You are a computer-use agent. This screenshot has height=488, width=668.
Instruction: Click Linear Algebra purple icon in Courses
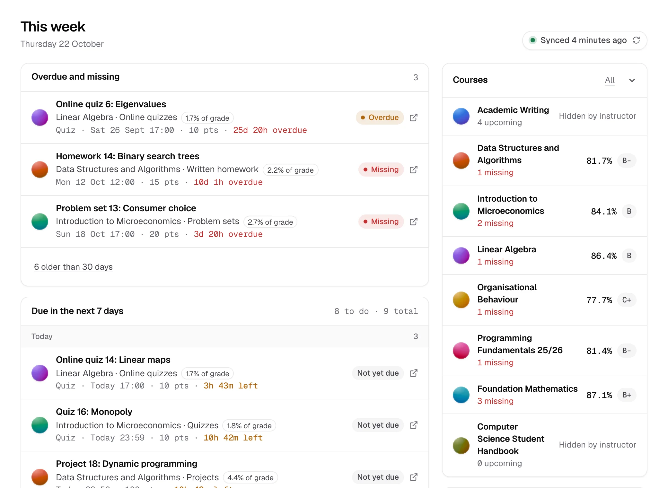coord(461,256)
